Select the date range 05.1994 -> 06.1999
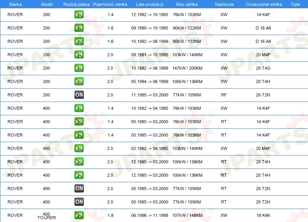Image resolution: width=308 pixels, height=222 pixels. [150, 81]
